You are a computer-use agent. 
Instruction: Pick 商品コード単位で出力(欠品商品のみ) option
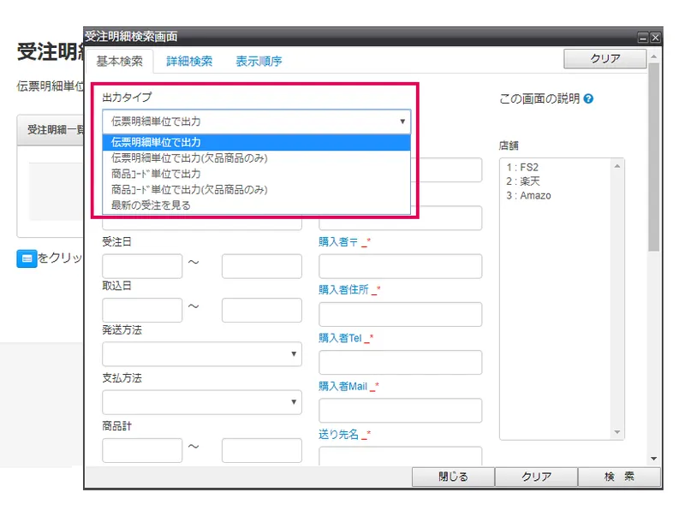point(256,189)
